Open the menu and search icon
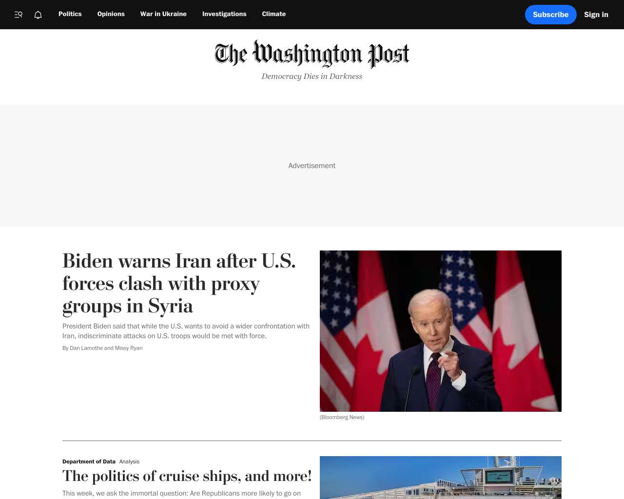This screenshot has width=624, height=499. [x=19, y=15]
